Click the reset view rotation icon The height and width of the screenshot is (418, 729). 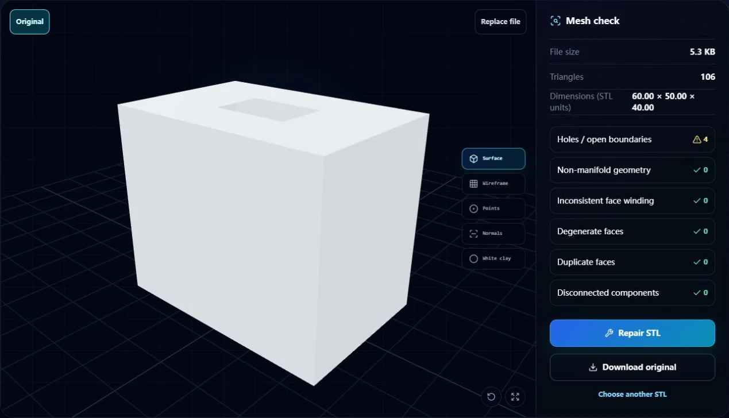tap(491, 397)
